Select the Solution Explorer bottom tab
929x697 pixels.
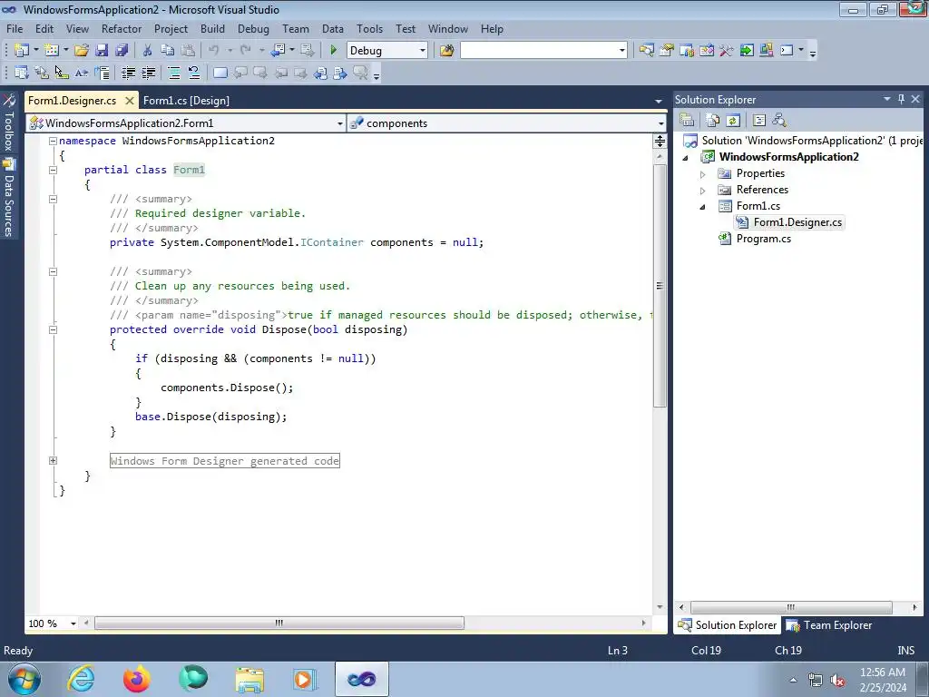pyautogui.click(x=728, y=625)
